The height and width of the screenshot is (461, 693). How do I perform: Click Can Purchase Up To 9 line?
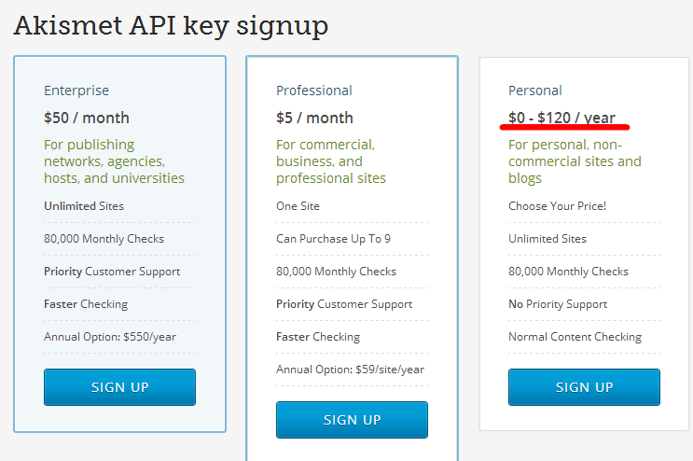pos(334,239)
